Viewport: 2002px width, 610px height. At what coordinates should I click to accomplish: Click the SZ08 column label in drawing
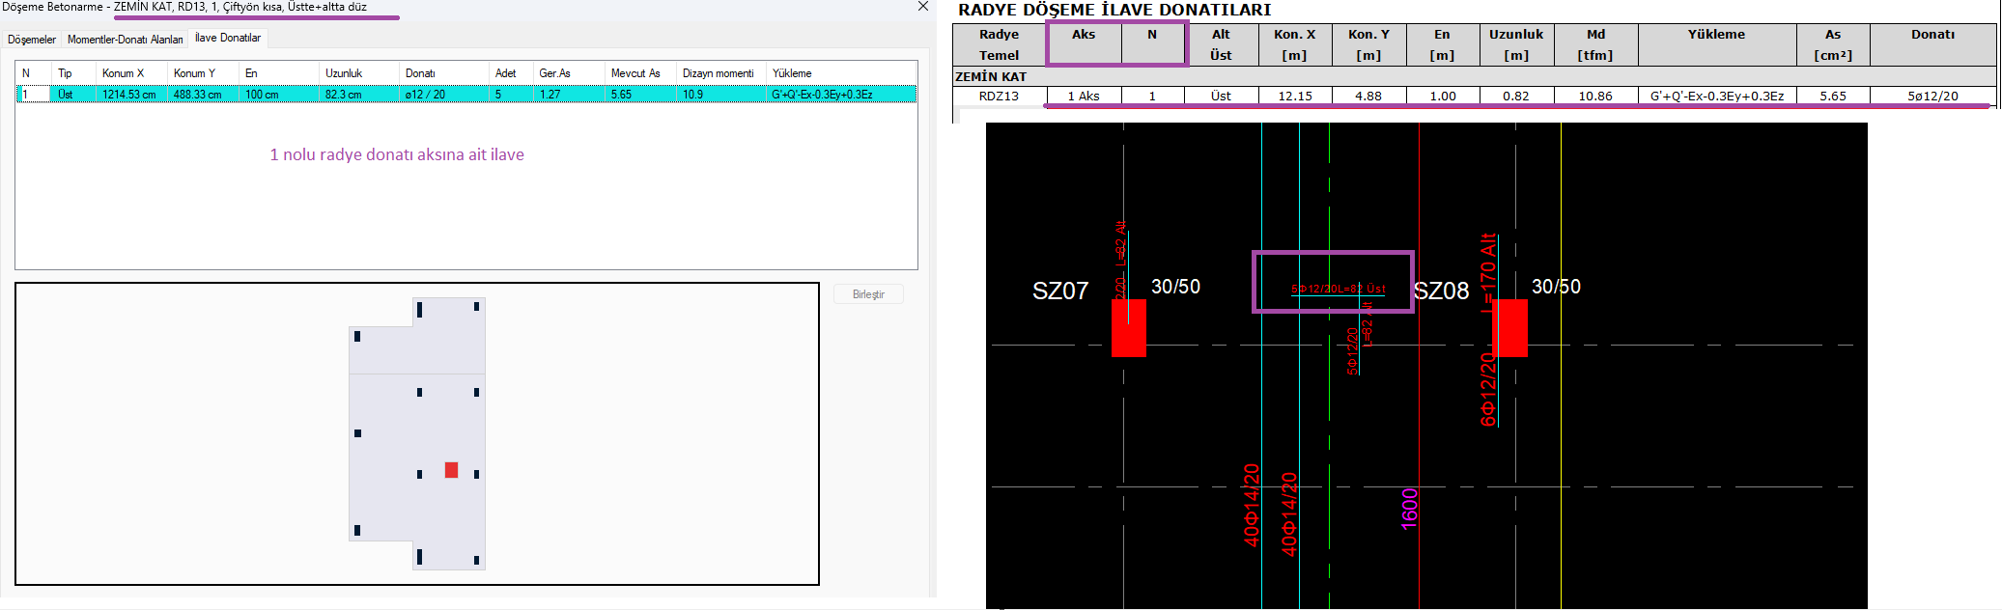[x=1441, y=291]
